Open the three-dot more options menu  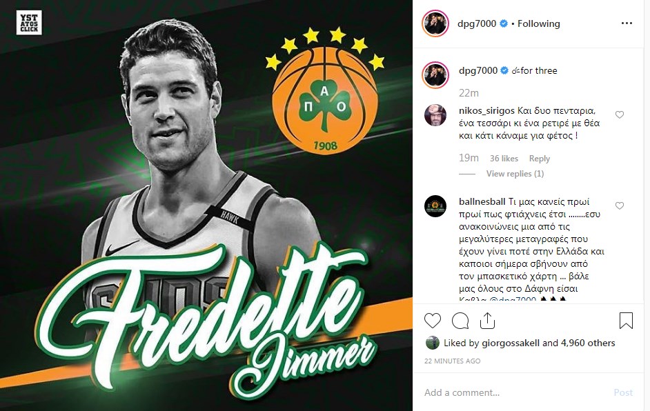coord(627,23)
